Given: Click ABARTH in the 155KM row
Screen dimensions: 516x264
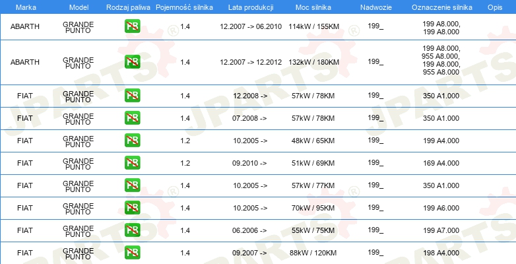Looking at the screenshot, I should (25, 26).
